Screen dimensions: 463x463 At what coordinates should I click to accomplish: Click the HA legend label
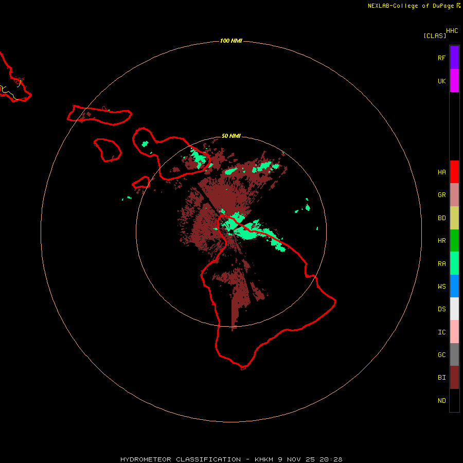point(441,172)
